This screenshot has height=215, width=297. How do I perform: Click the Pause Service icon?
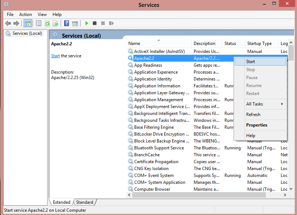click(x=103, y=23)
